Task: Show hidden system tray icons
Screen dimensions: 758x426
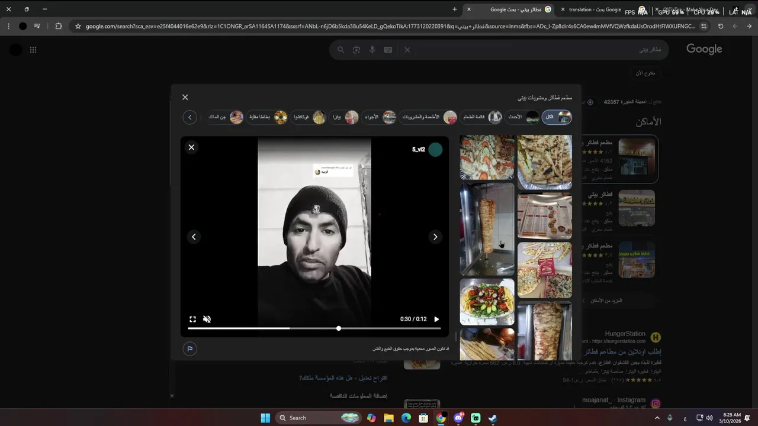Action: 657,418
